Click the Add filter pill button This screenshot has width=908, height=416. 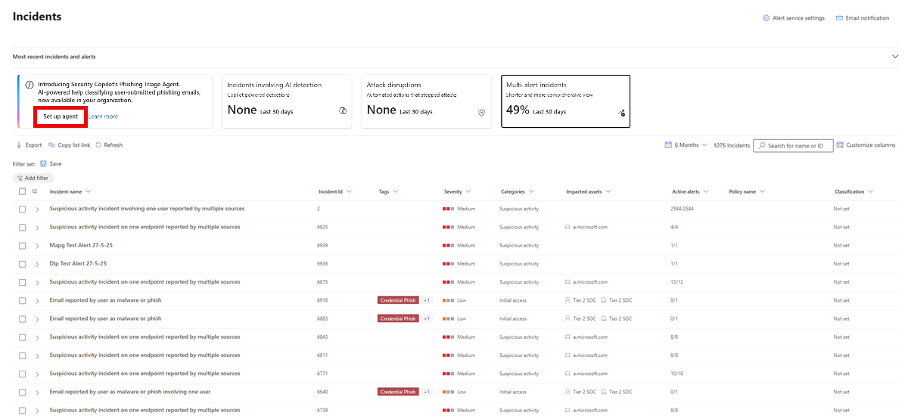(33, 178)
